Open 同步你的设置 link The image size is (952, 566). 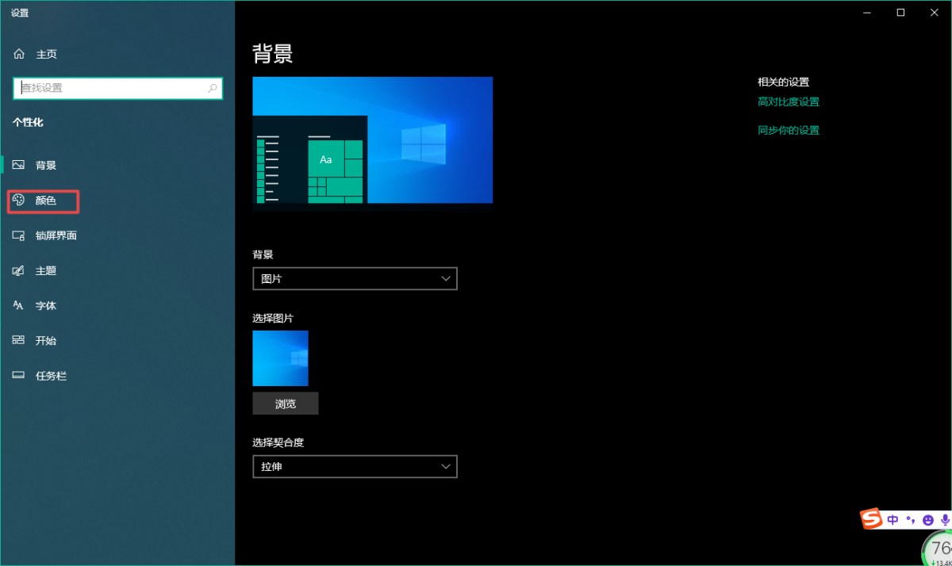(x=789, y=130)
